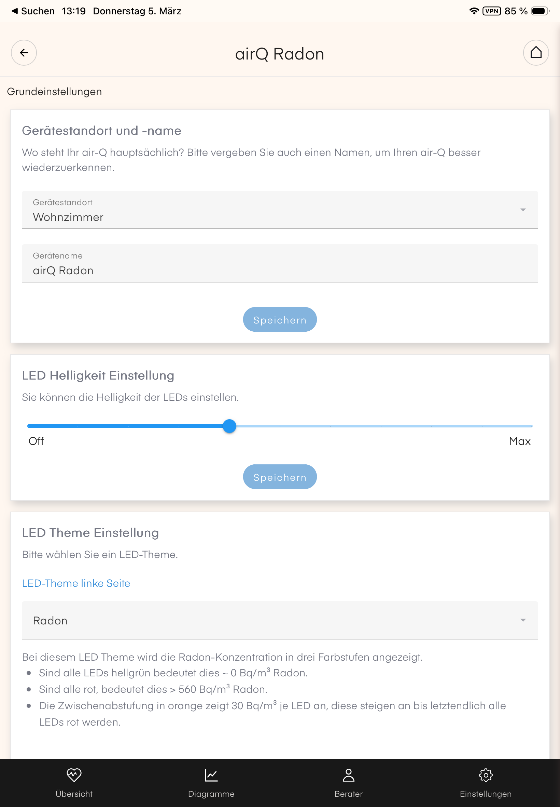Click the LED brightness slider handle
This screenshot has height=807, width=560.
[x=229, y=426]
